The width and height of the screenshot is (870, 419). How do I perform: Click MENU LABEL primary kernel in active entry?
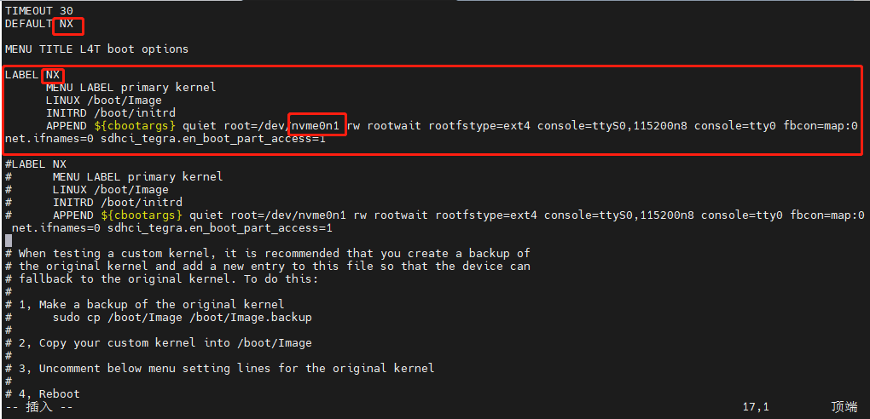pyautogui.click(x=131, y=88)
